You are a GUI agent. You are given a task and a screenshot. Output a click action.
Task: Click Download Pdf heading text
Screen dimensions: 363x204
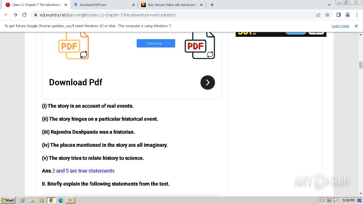[75, 82]
